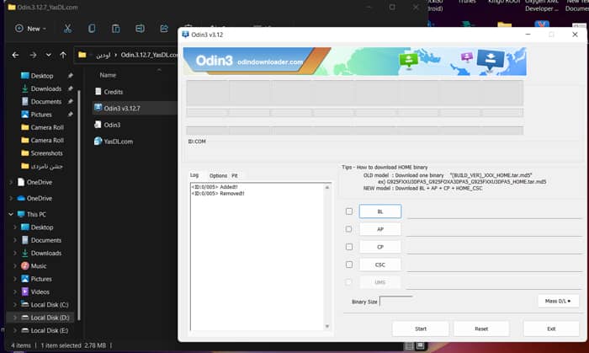Viewport: 589px width, 353px height.
Task: Expand the second OneDrive cloud node
Action: point(11,198)
